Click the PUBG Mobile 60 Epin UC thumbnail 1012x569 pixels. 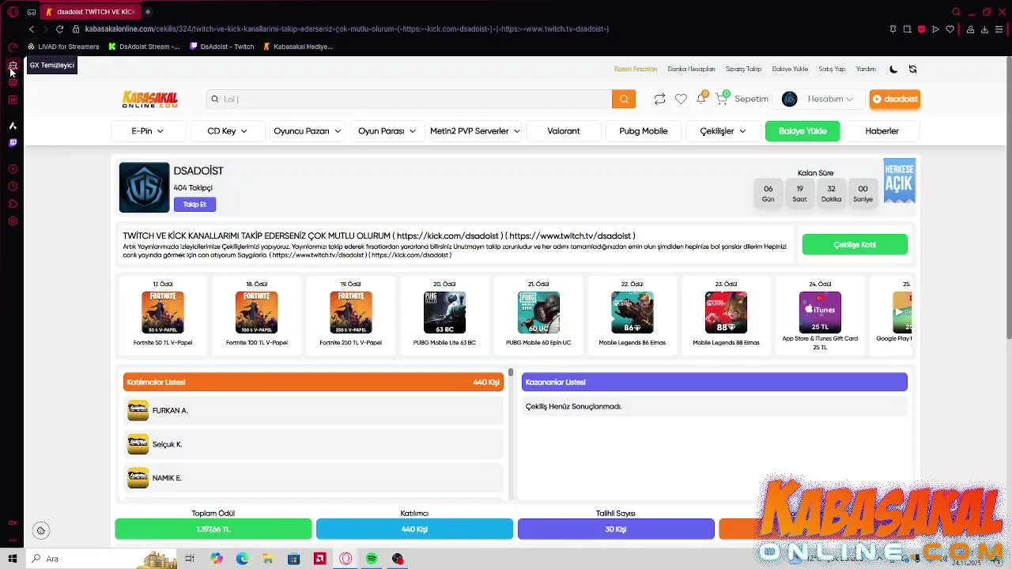[x=538, y=312]
